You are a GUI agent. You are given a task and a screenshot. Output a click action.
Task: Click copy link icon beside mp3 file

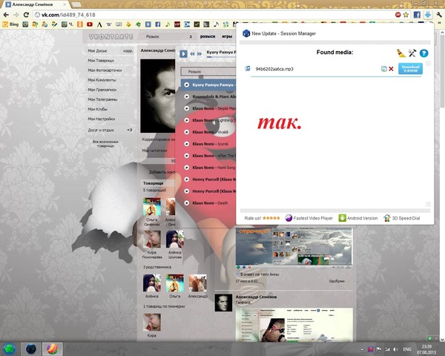click(383, 69)
